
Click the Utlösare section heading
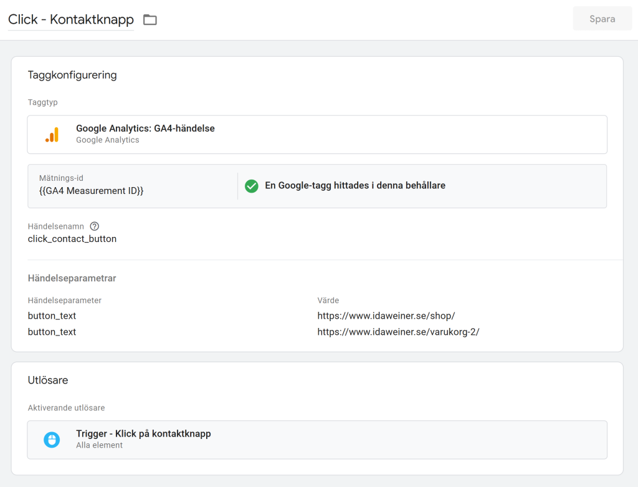pos(47,380)
